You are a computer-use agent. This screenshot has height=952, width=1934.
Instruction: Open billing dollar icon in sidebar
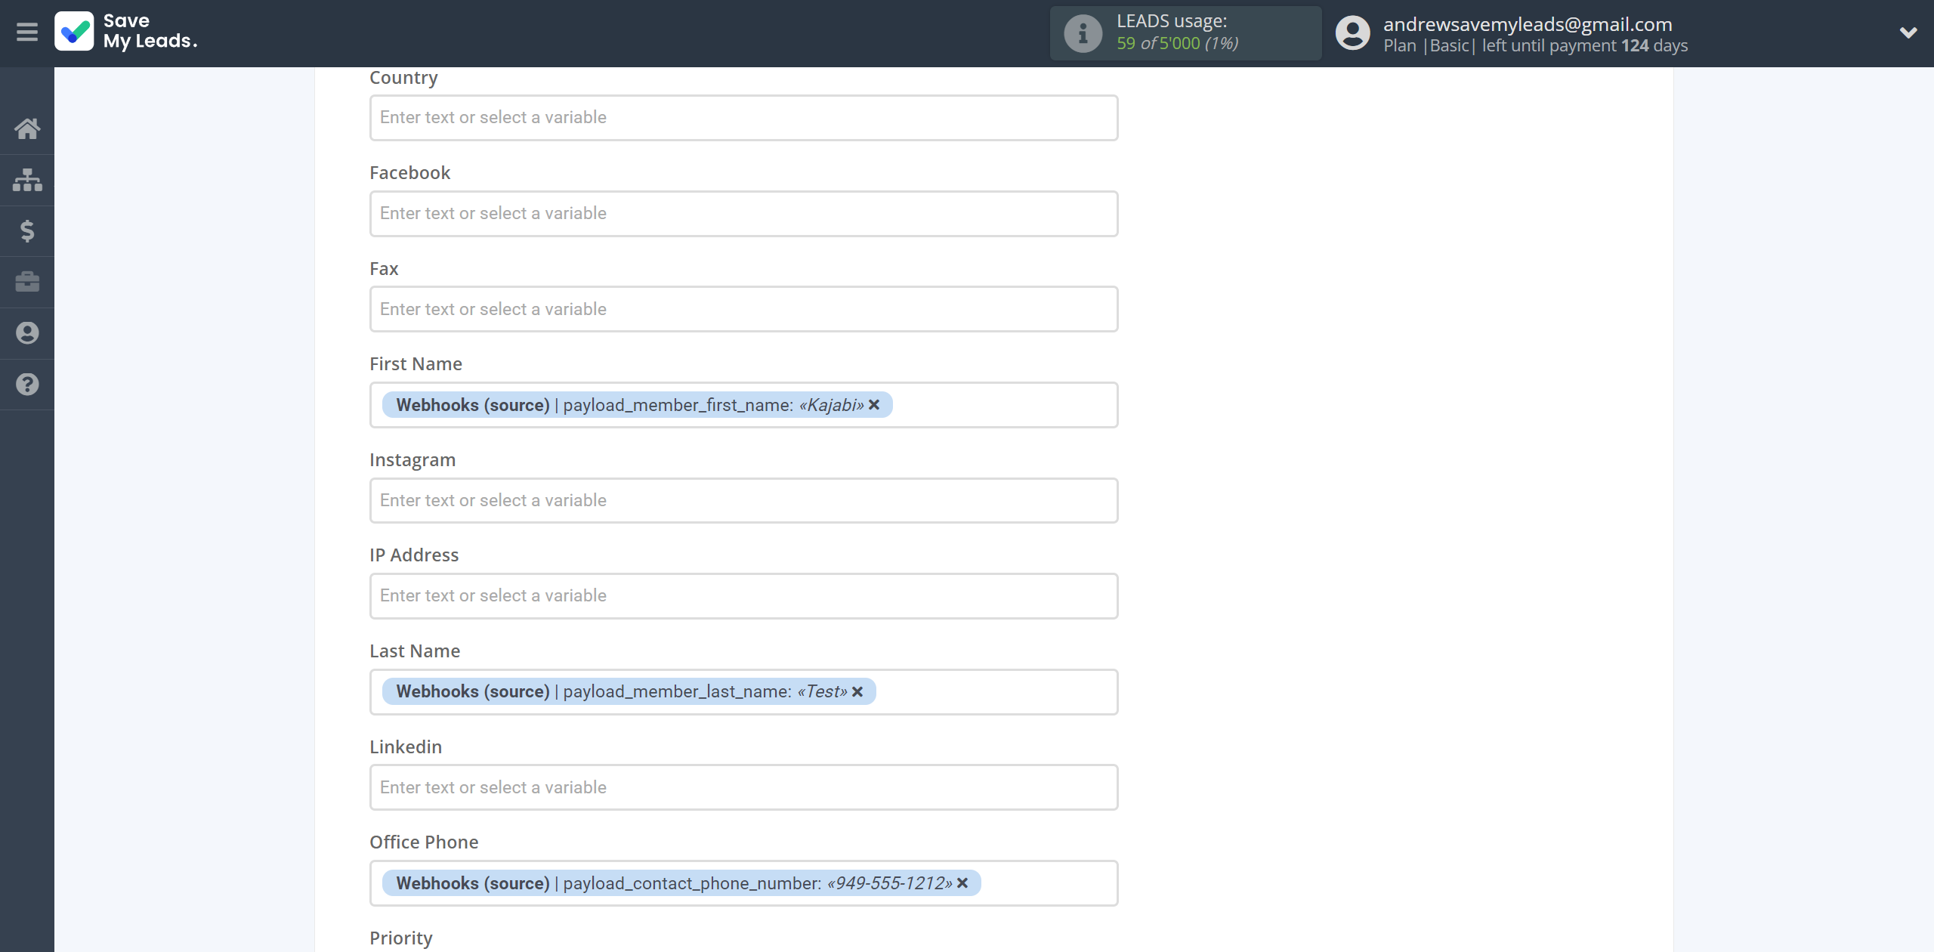[x=27, y=230]
